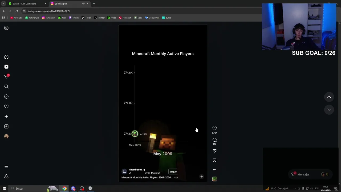Reload the Instagram page
The width and height of the screenshot is (341, 192).
point(17,11)
